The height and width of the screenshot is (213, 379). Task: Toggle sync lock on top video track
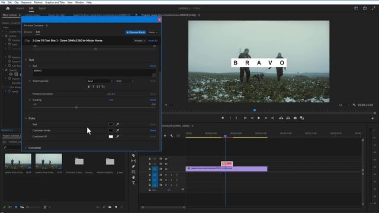[160, 159]
